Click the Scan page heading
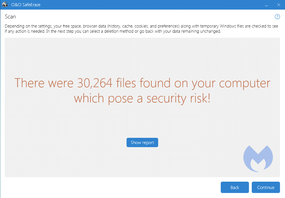The width and height of the screenshot is (285, 198). (10, 17)
